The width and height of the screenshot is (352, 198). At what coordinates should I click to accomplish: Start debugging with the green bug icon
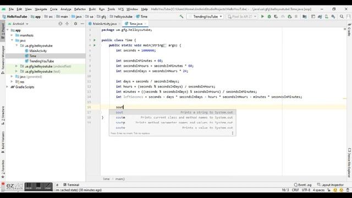point(269,16)
